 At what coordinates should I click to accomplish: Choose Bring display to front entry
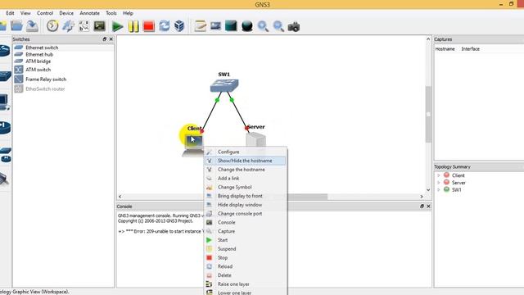tap(245, 196)
